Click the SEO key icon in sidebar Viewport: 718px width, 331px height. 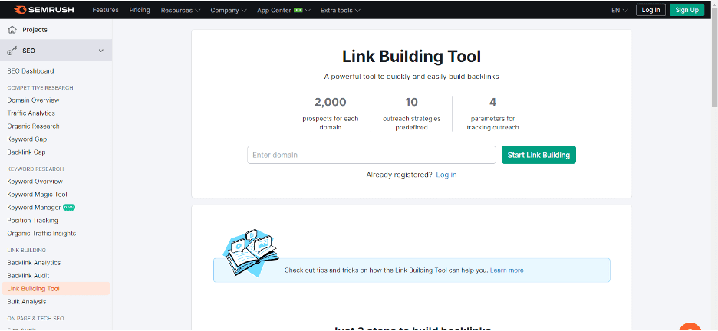tap(12, 51)
